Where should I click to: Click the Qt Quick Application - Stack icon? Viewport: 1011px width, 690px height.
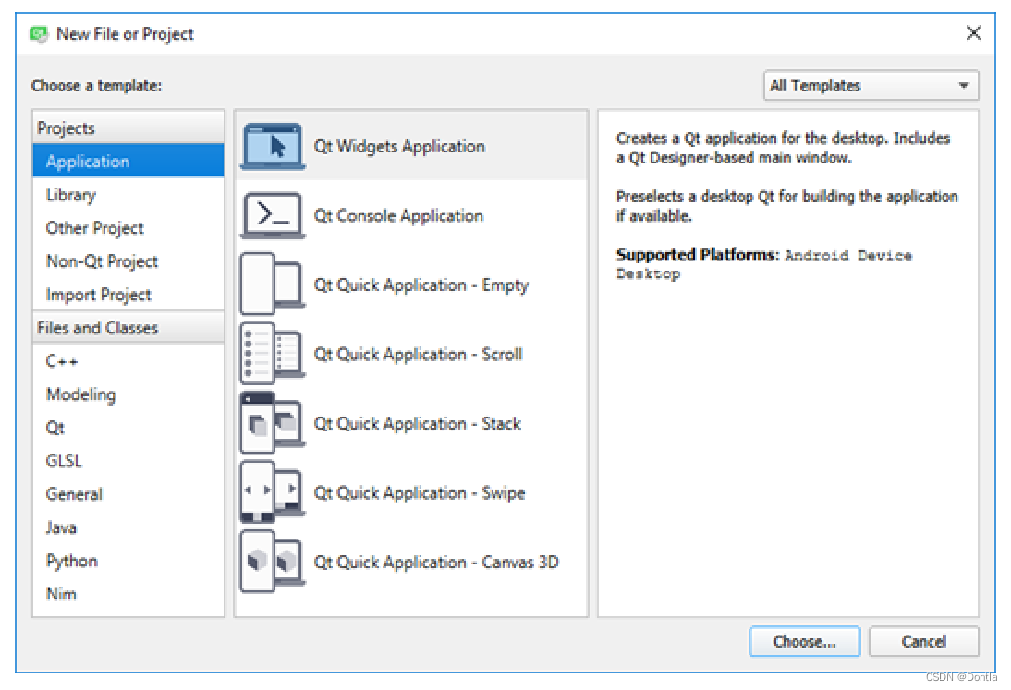pyautogui.click(x=273, y=423)
